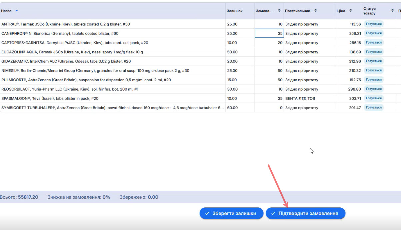401x230 pixels.
Task: Edit order quantity 0 for SYMBICORT TURBUHALER
Action: pyautogui.click(x=269, y=108)
